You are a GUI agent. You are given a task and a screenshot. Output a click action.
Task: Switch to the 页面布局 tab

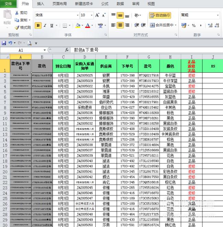tap(59, 4)
